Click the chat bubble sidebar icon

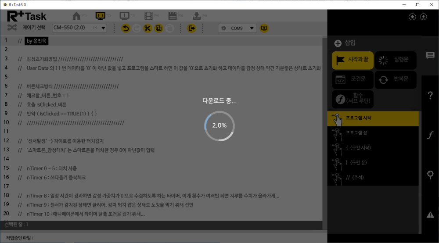click(x=430, y=55)
